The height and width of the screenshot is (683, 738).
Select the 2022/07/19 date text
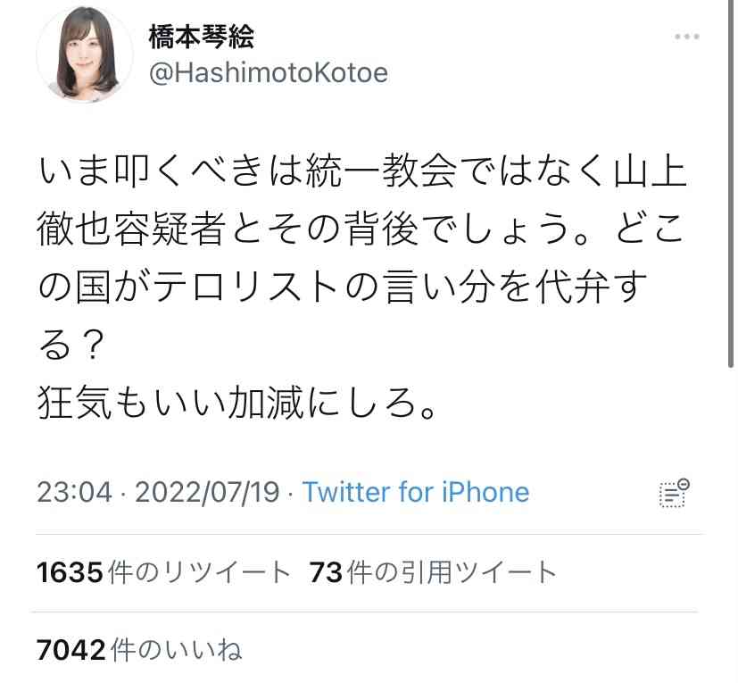(207, 492)
